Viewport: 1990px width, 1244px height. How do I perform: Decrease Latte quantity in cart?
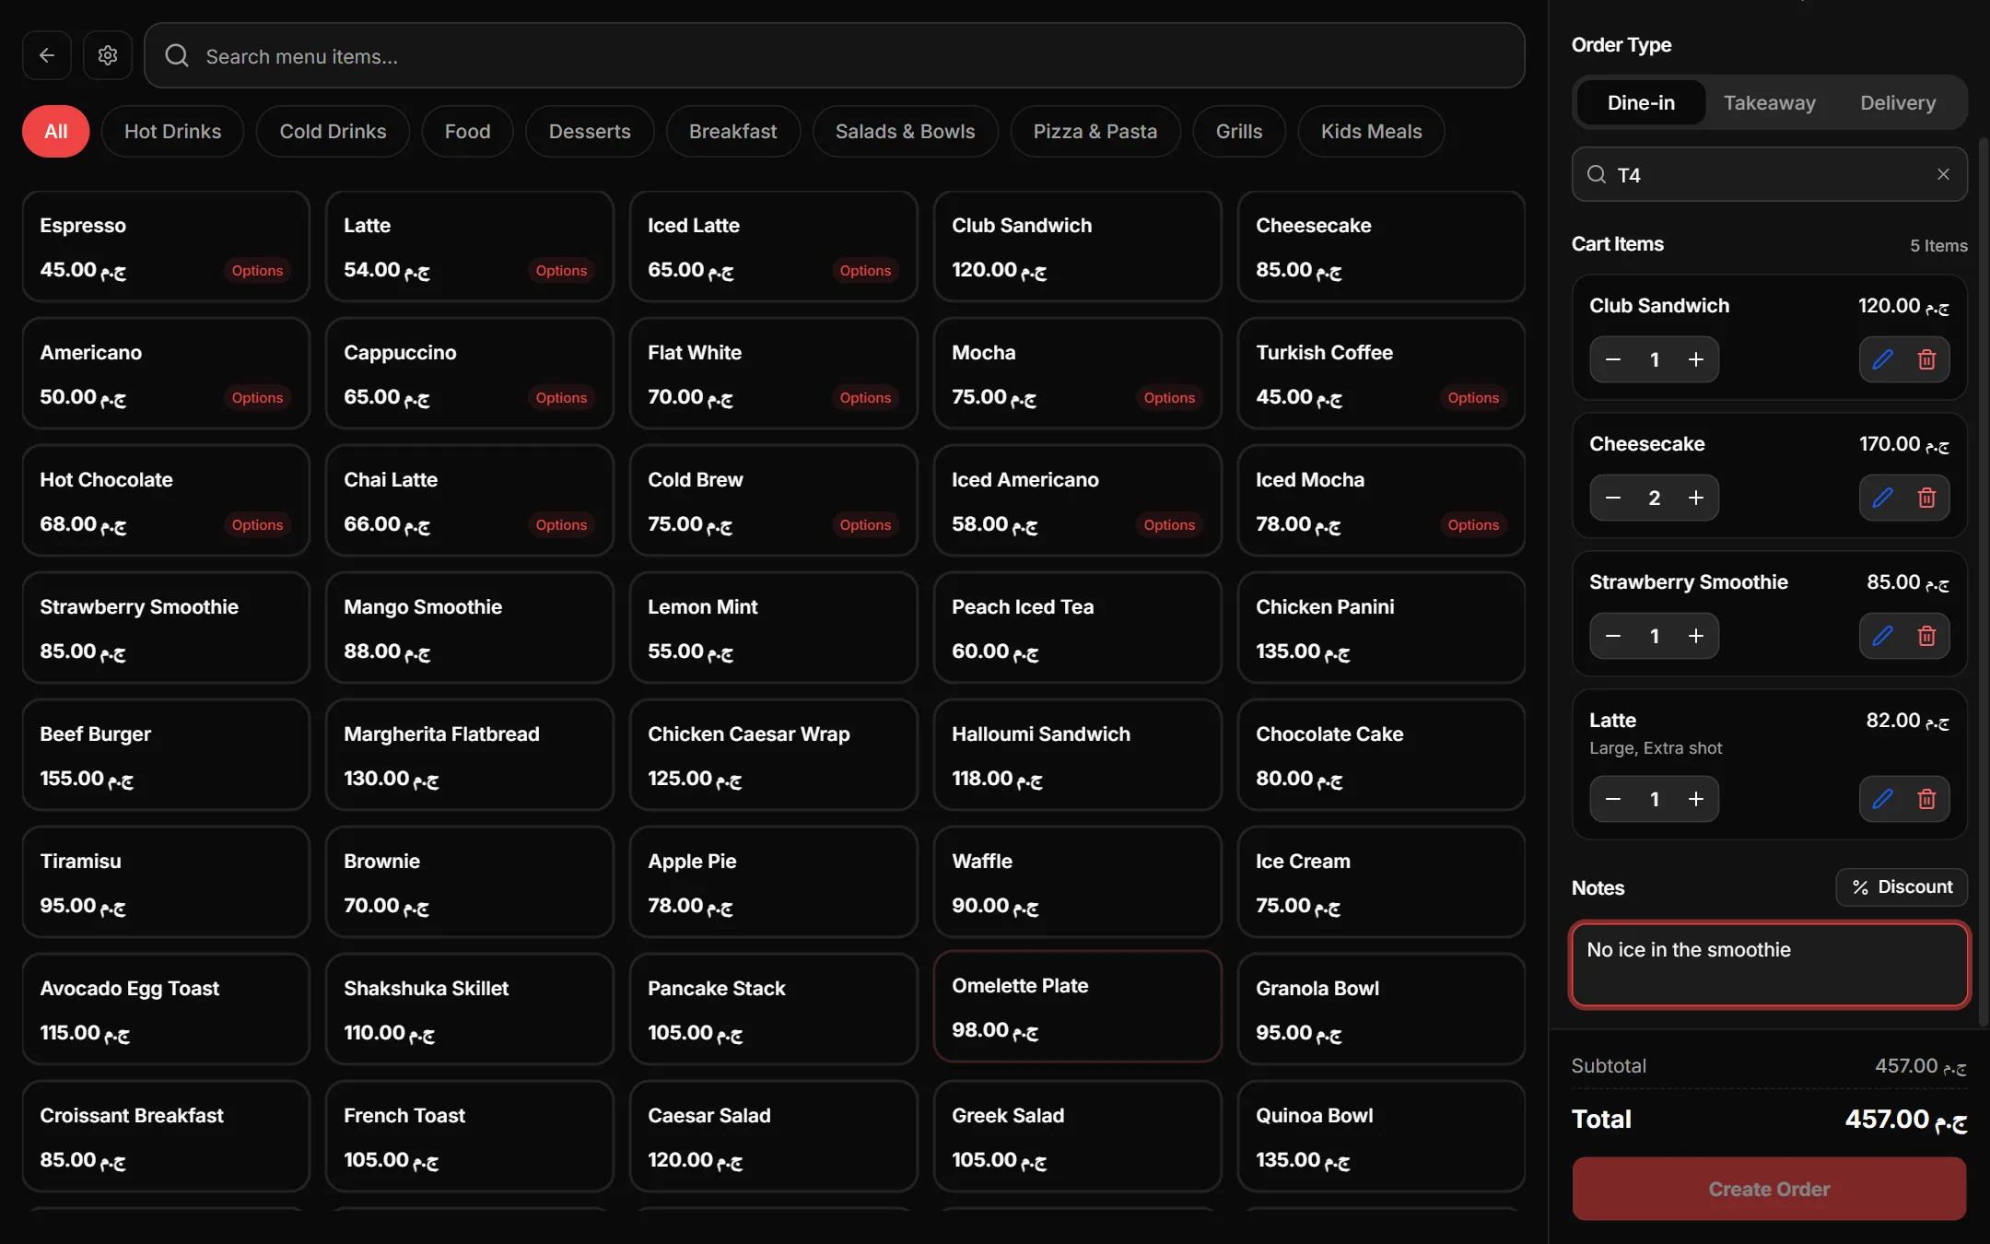pos(1613,799)
